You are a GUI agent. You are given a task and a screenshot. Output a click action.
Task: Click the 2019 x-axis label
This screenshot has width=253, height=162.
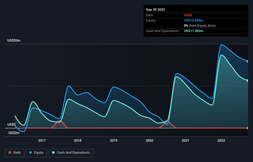[x=114, y=140]
